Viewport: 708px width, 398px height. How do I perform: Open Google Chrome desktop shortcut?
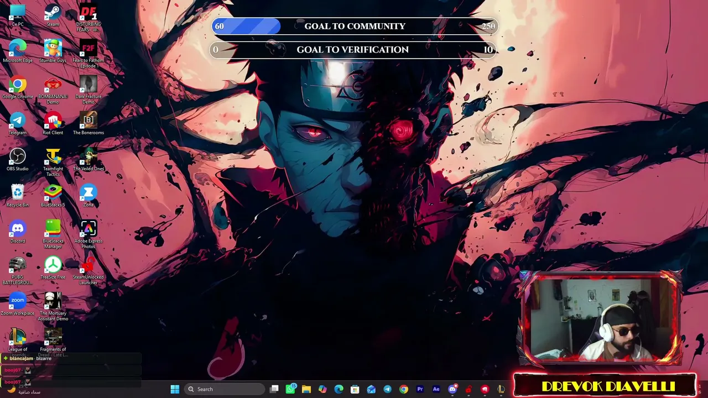(18, 88)
